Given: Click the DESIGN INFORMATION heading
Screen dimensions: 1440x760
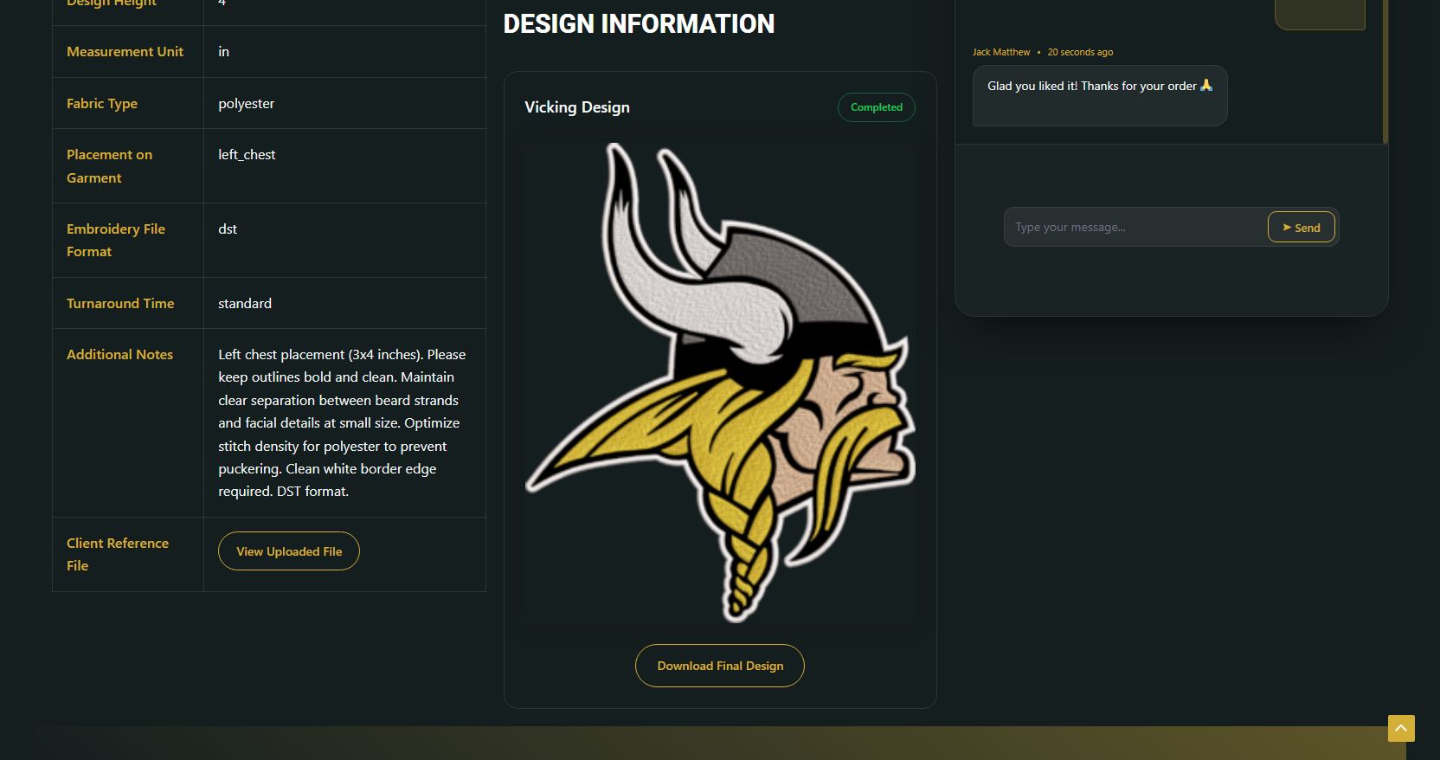Looking at the screenshot, I should [x=639, y=24].
